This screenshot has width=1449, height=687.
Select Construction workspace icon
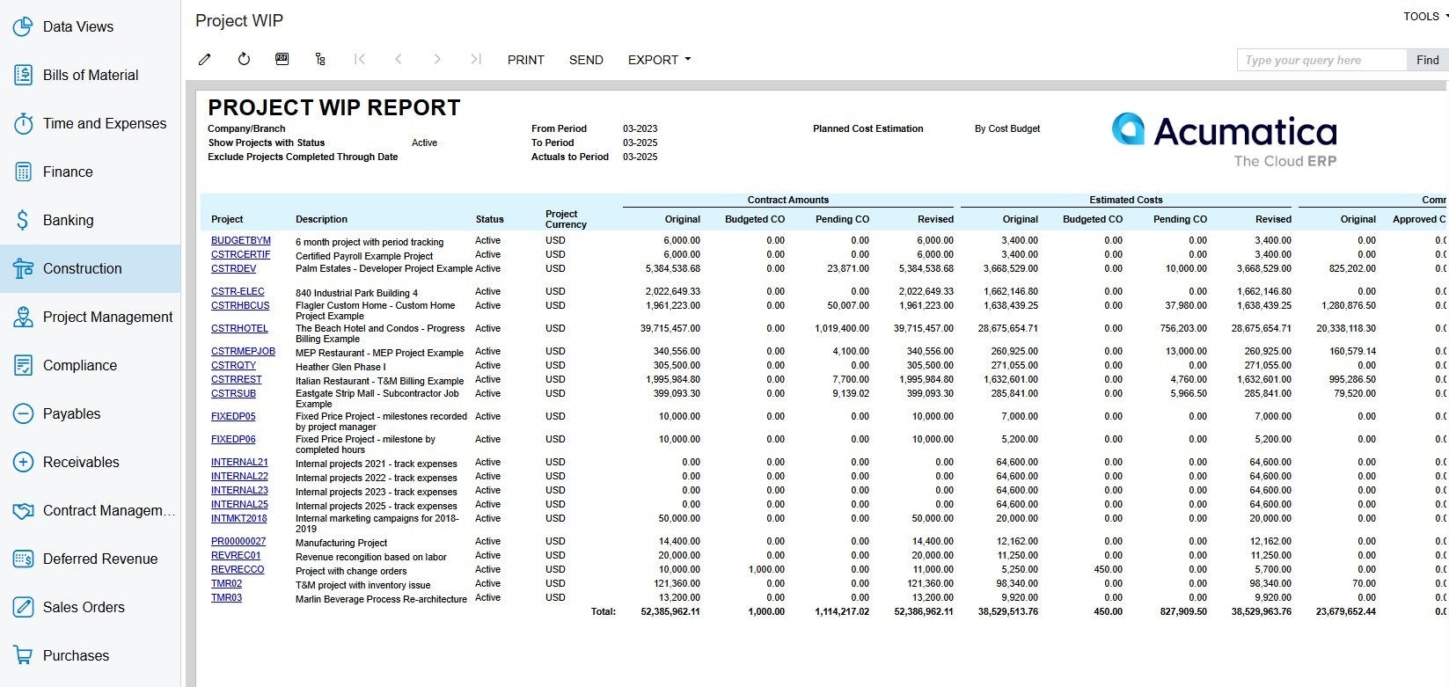pos(24,268)
